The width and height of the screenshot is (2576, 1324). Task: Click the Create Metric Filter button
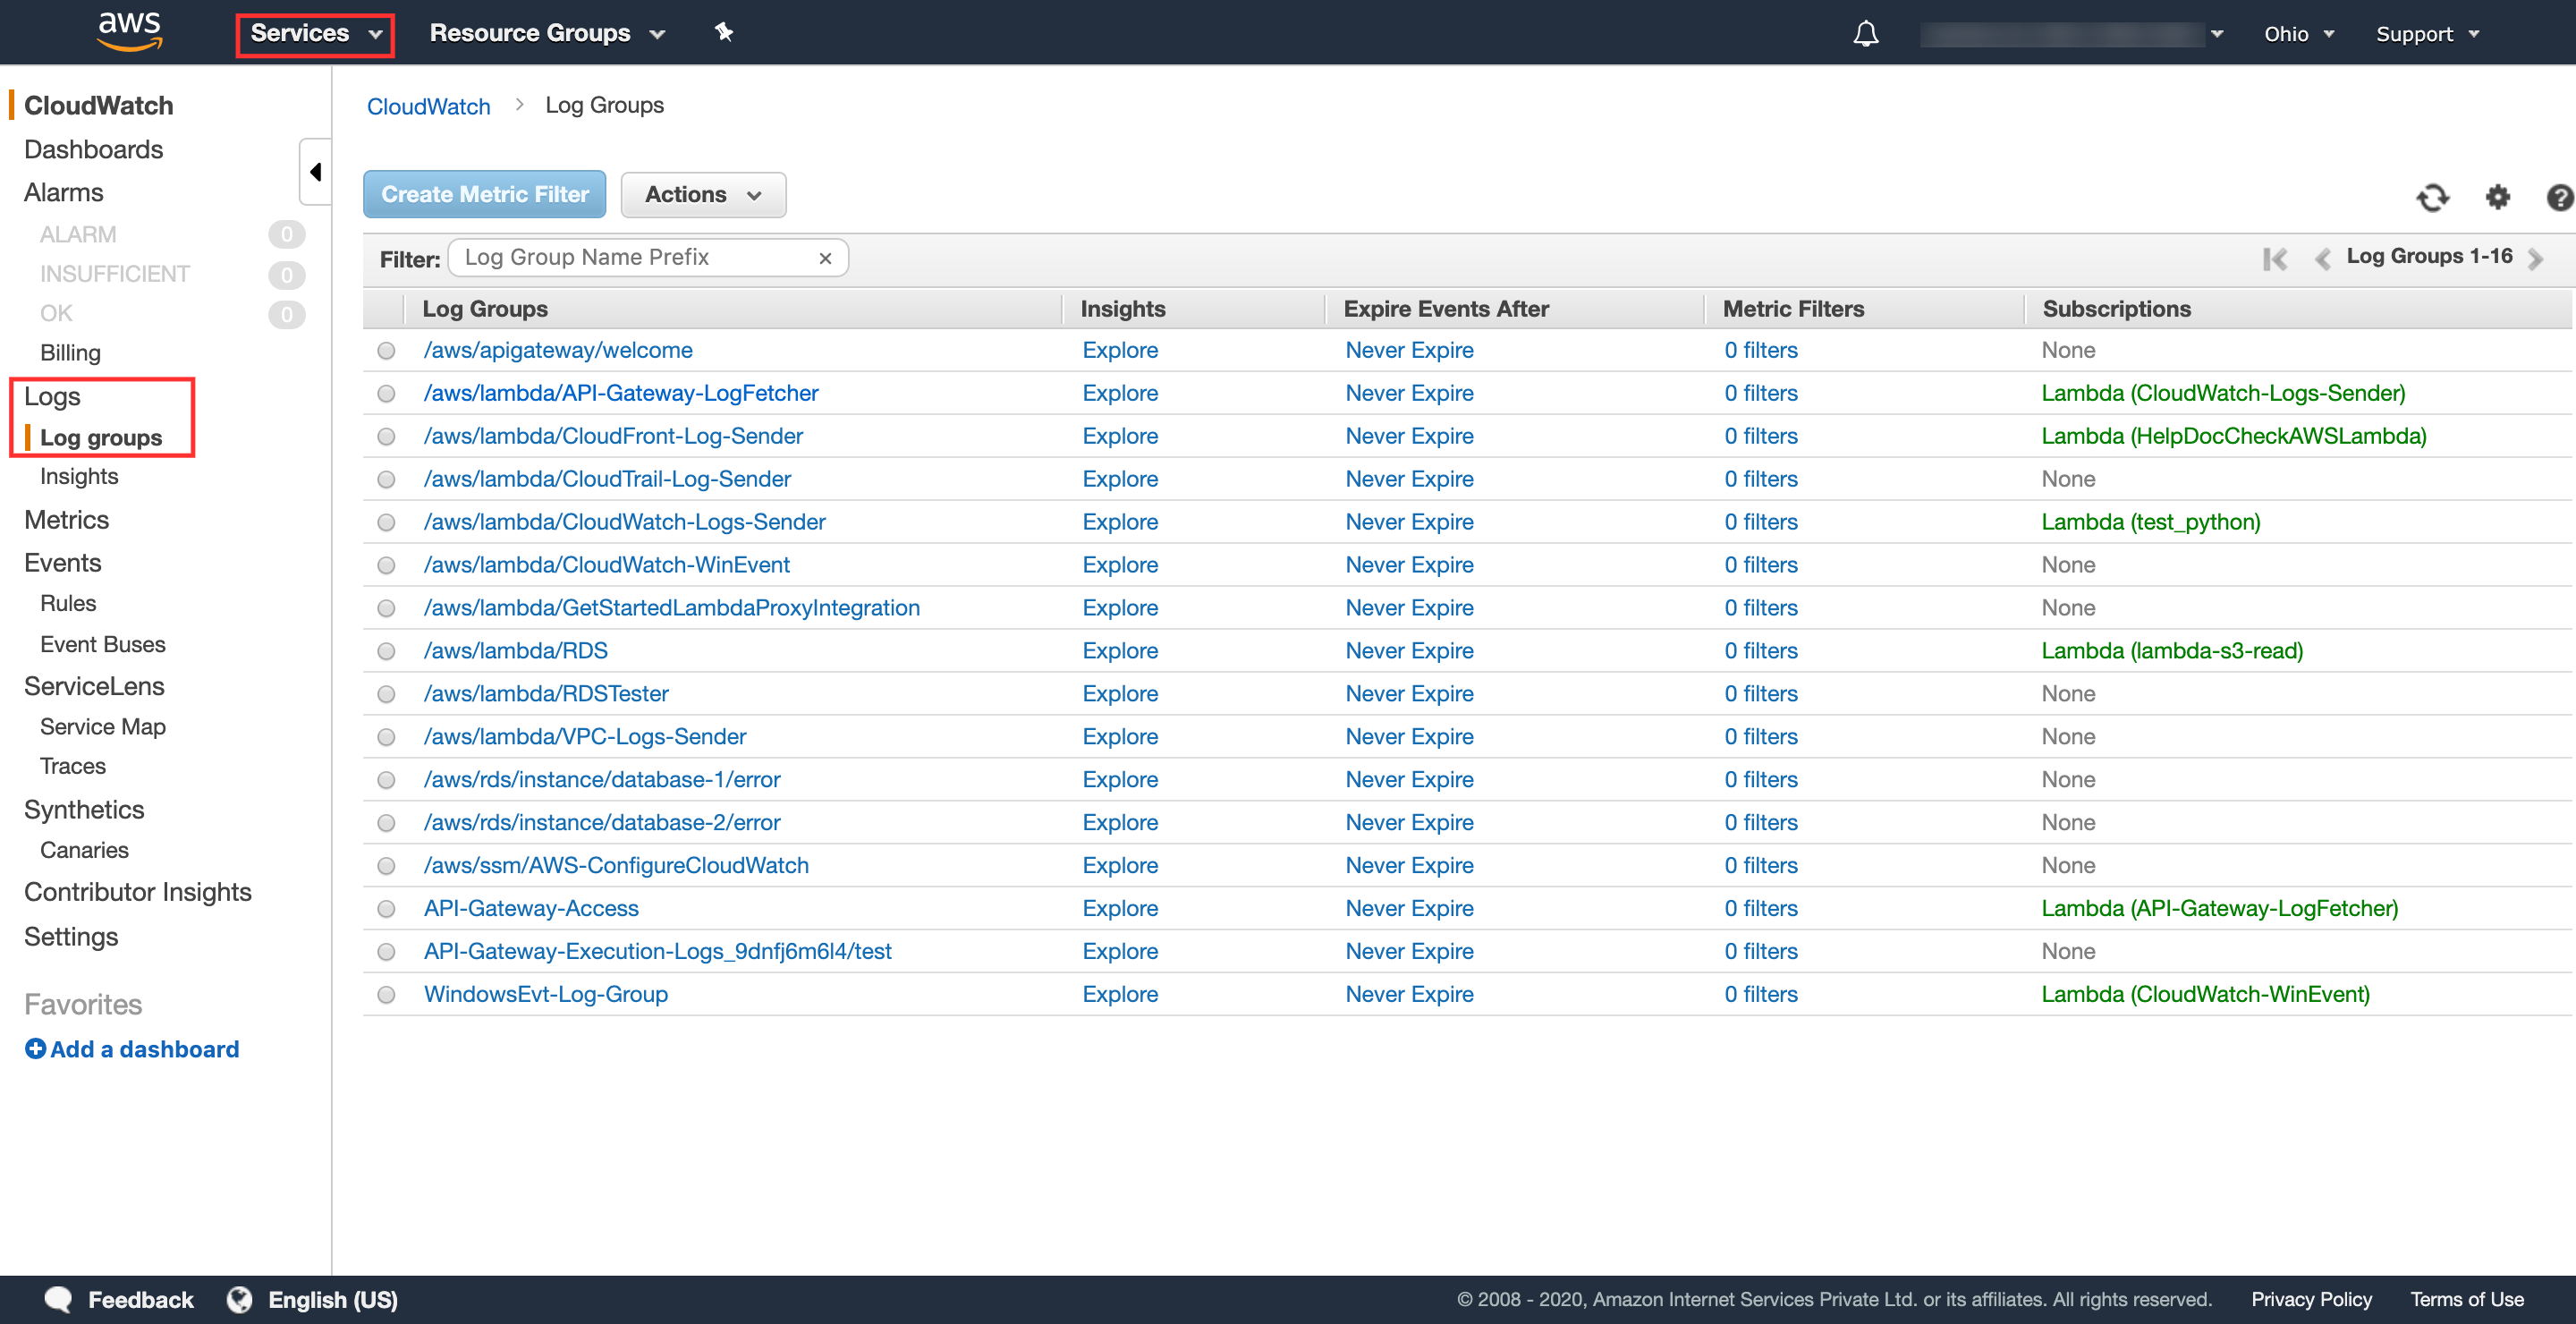point(484,194)
